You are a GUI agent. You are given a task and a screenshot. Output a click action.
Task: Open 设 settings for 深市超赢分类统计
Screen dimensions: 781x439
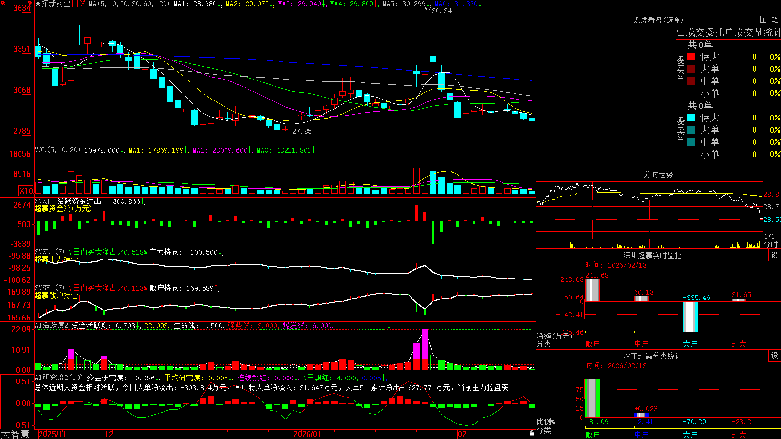coord(775,356)
